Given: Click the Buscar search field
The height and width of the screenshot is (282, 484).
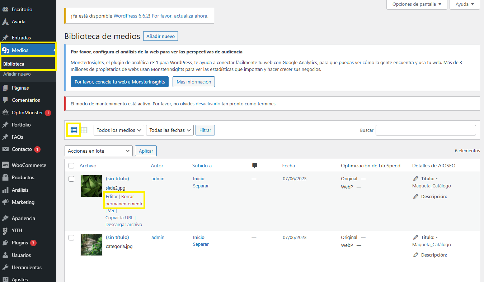Looking at the screenshot, I should click(426, 130).
